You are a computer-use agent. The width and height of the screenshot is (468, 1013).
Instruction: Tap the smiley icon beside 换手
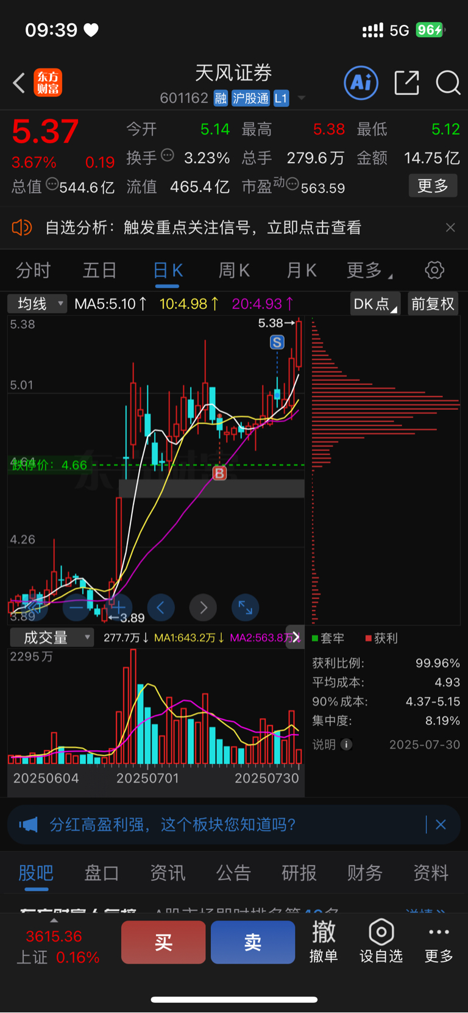[168, 155]
